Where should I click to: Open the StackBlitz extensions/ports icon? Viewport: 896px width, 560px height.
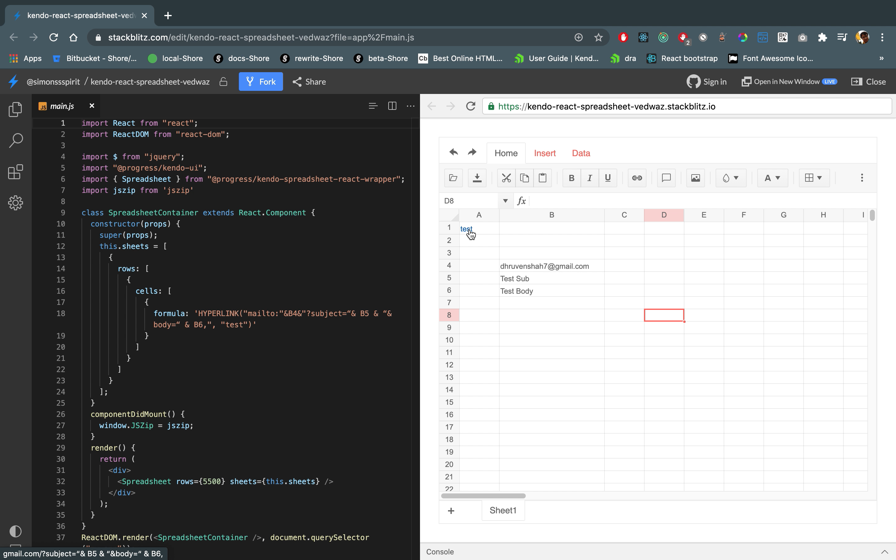[x=15, y=172]
